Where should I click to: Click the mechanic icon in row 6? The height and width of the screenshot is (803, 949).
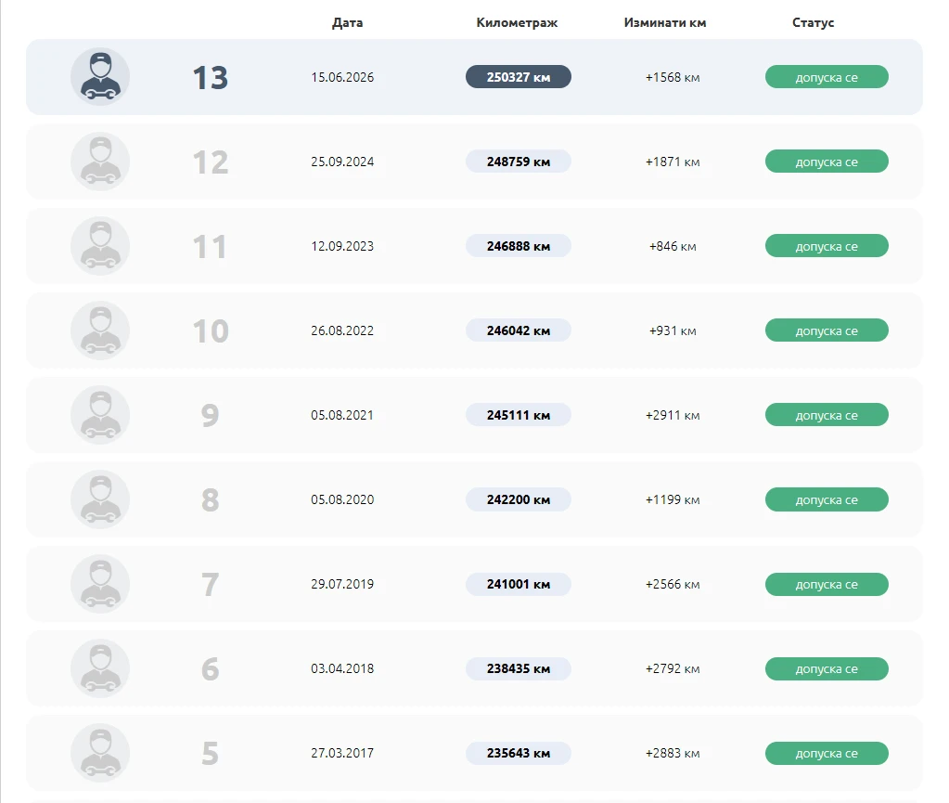coord(100,668)
